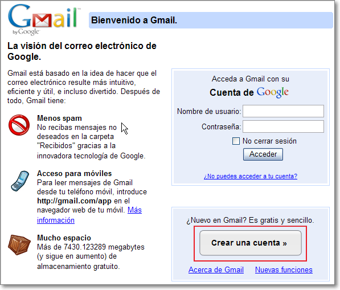Screen dimensions: 340x290
Task: Click the http://gmail.com/app text
Action: pos(74,201)
